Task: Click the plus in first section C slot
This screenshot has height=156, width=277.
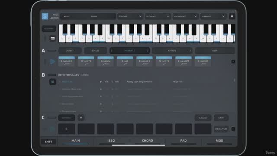Action: pyautogui.click(x=67, y=129)
